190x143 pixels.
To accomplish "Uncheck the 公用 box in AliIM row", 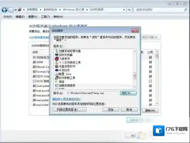I will point(150,62).
